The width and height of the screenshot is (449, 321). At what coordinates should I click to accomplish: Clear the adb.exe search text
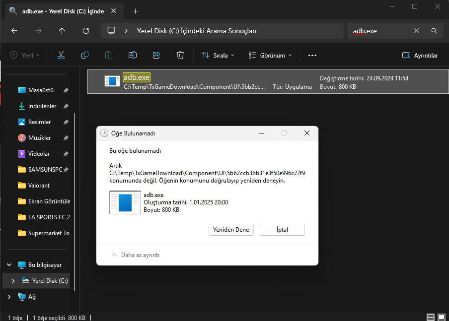417,31
